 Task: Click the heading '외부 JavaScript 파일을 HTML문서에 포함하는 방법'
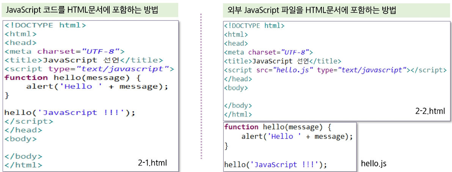(312, 11)
